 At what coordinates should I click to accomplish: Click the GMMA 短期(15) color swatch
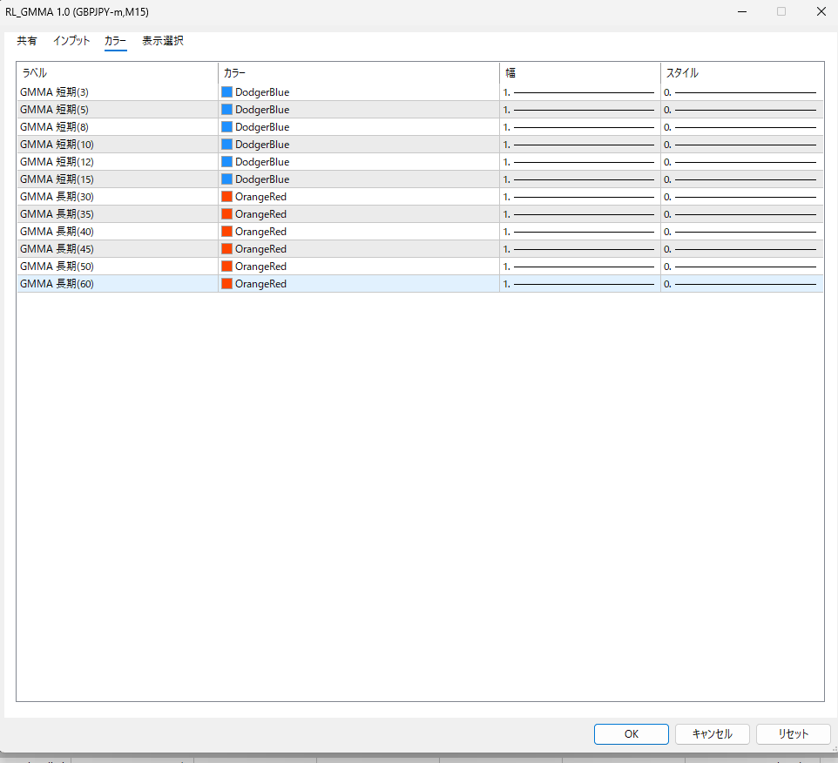click(227, 179)
